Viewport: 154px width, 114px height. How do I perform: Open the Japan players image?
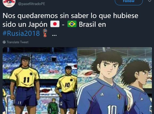[x=115, y=81]
